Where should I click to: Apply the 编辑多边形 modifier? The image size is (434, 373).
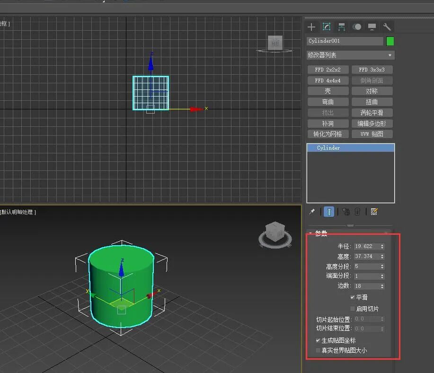(x=372, y=124)
